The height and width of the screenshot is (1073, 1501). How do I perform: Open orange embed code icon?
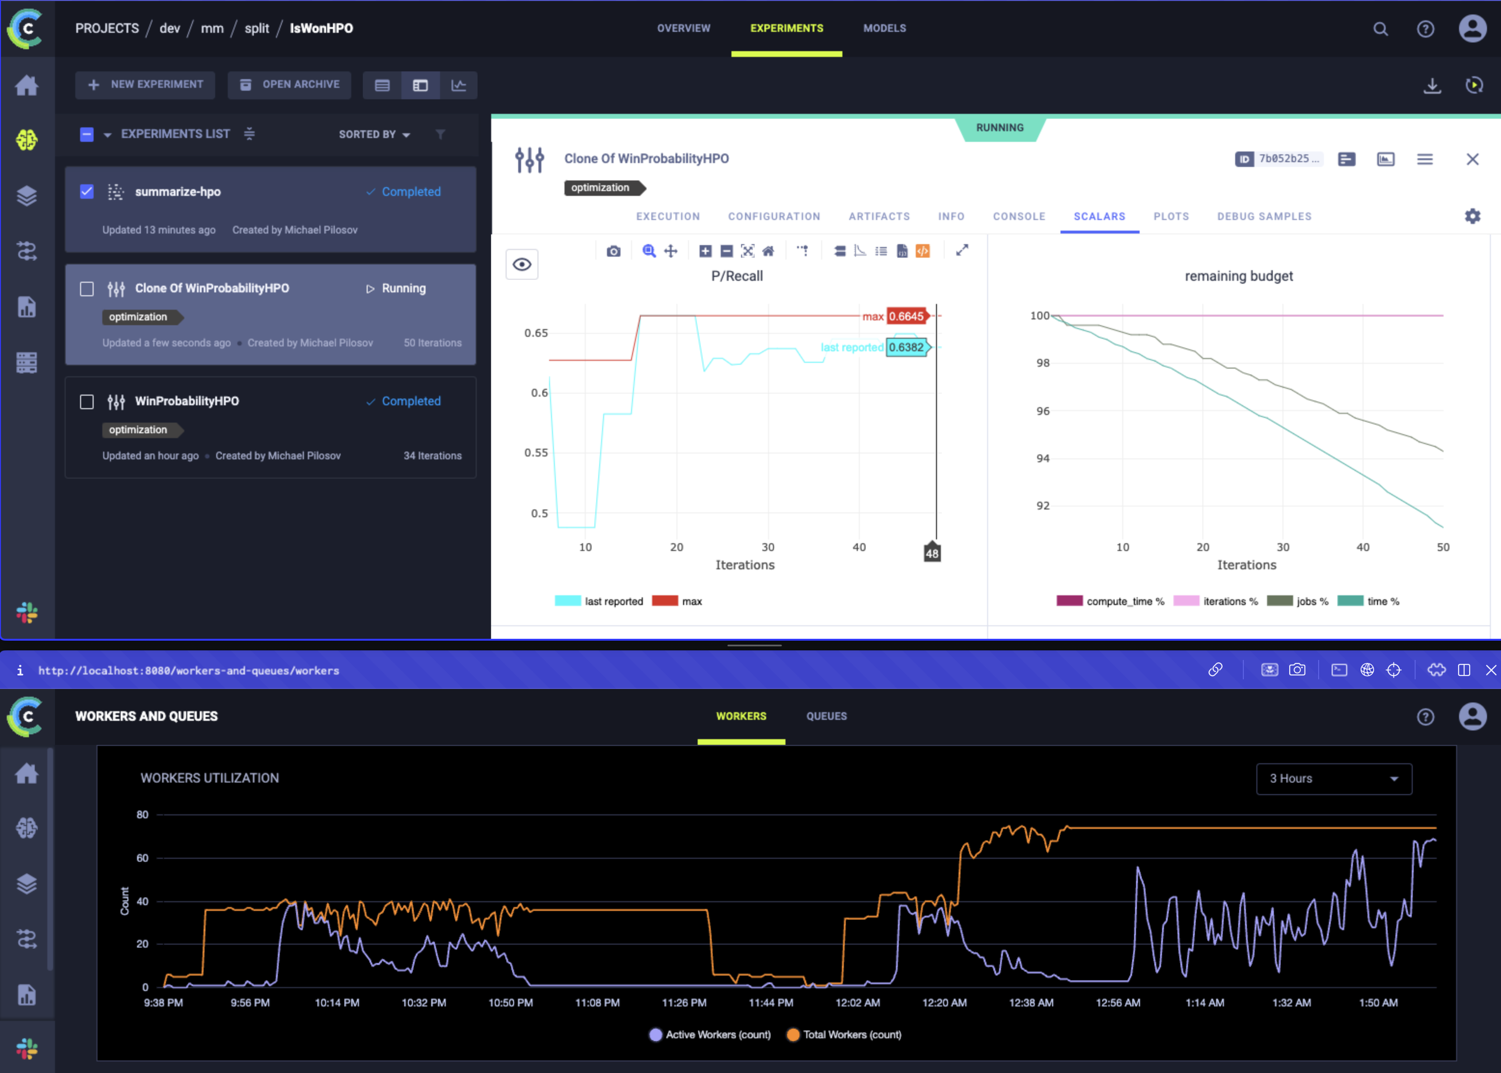click(x=923, y=251)
